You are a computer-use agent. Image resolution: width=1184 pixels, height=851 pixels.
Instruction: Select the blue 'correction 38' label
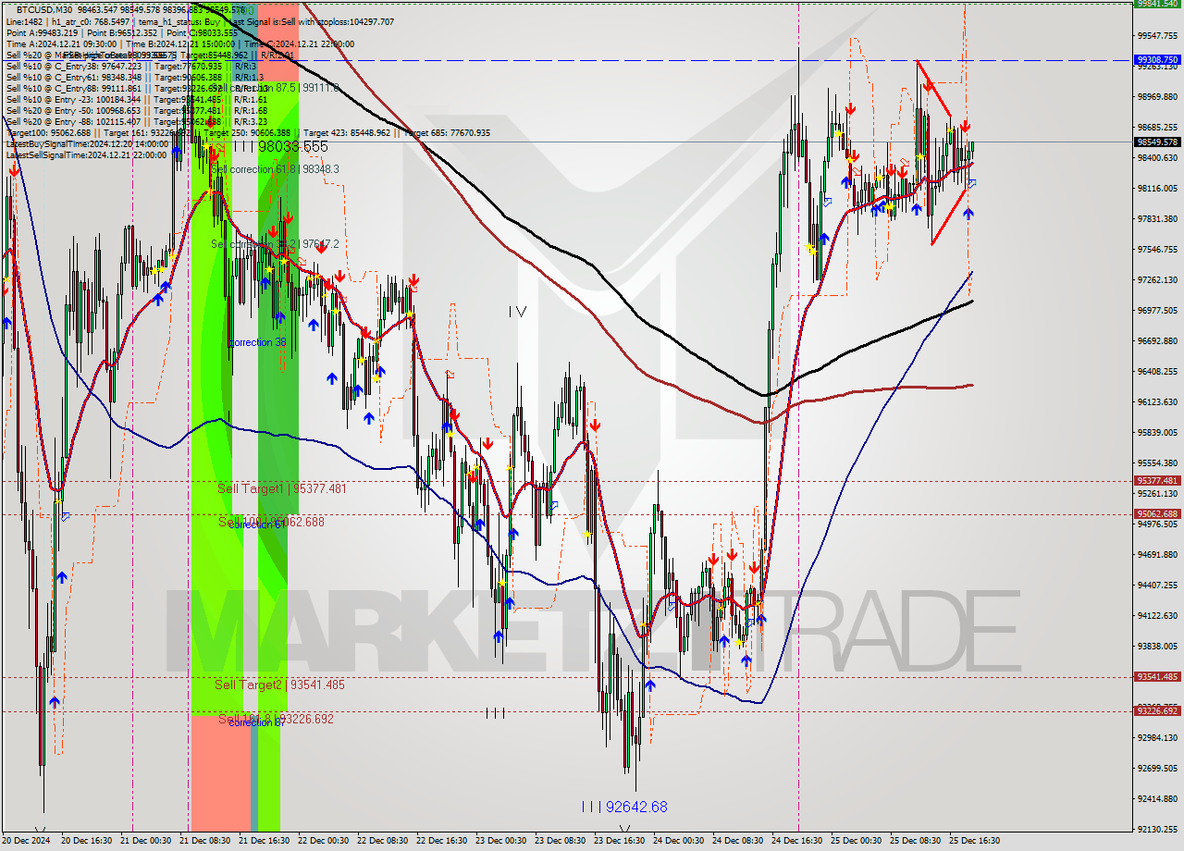coord(257,342)
